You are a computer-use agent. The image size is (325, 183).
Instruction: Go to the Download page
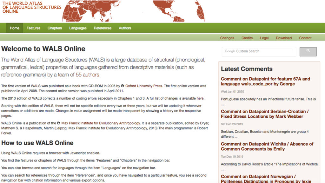click(284, 38)
